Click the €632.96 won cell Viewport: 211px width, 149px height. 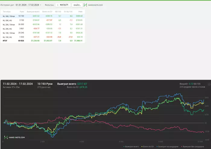(36, 24)
